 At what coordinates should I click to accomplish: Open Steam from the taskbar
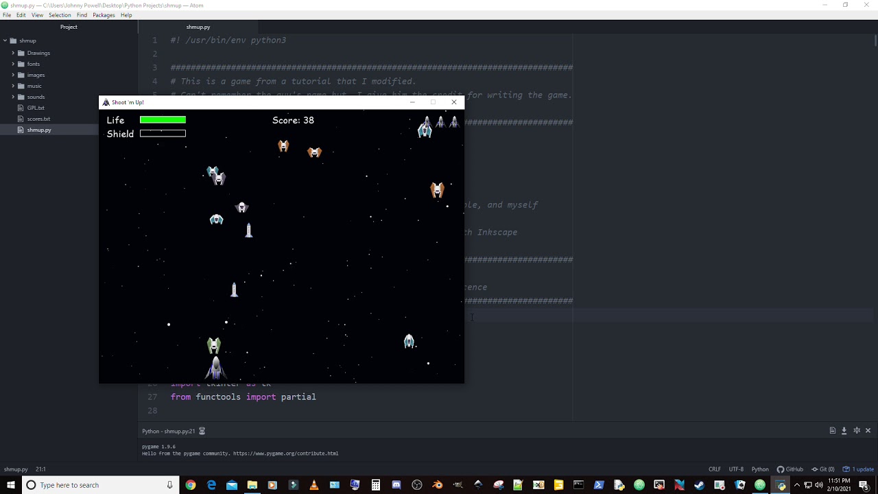699,485
